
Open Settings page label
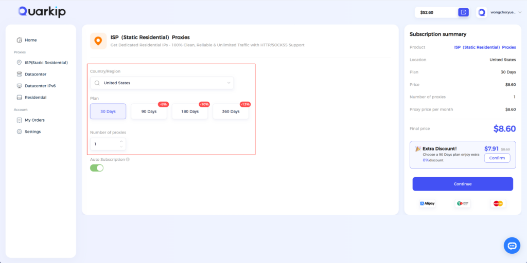pyautogui.click(x=32, y=132)
